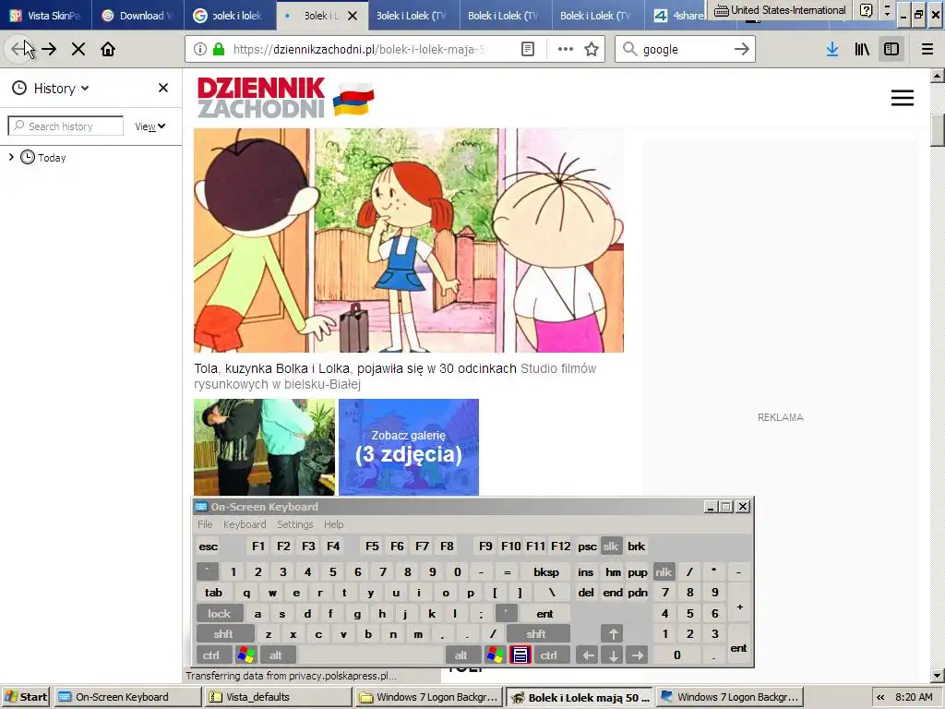Go back with the browser back arrow
This screenshot has height=709, width=945.
click(19, 50)
